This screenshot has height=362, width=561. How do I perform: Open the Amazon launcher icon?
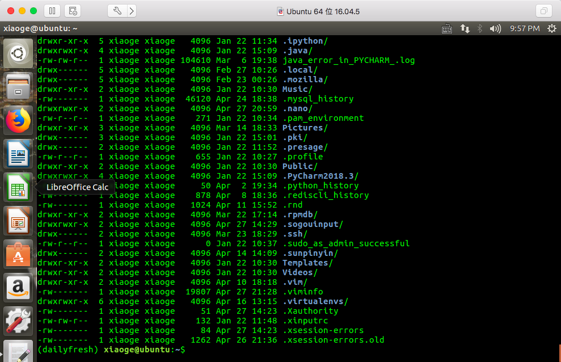18,288
